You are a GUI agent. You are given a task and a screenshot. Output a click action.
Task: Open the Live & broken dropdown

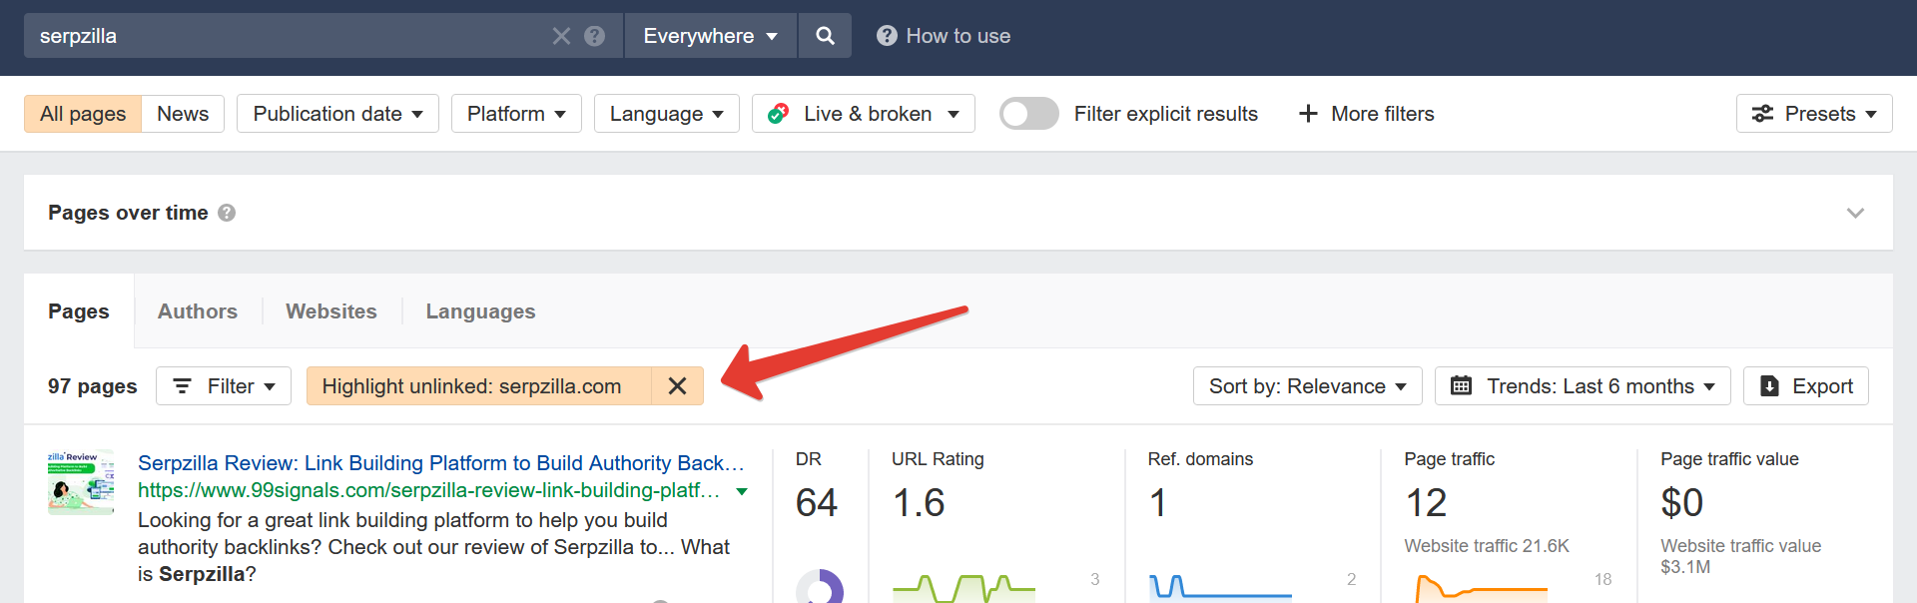coord(863,114)
